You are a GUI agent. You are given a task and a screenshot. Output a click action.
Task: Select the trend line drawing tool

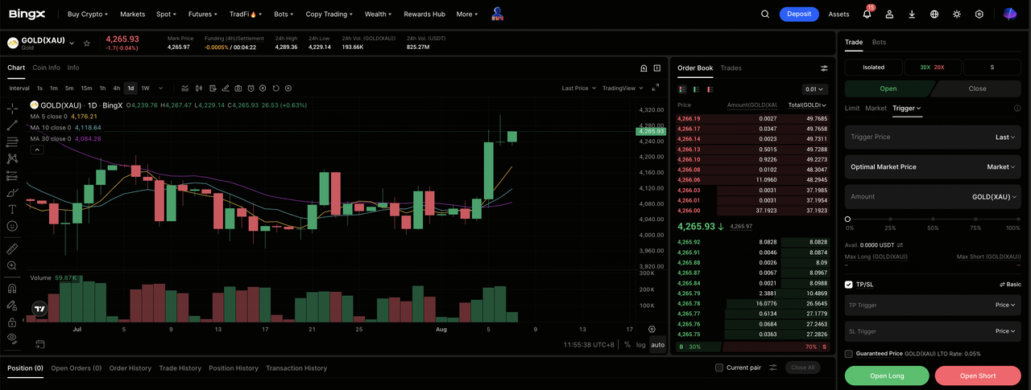12,125
